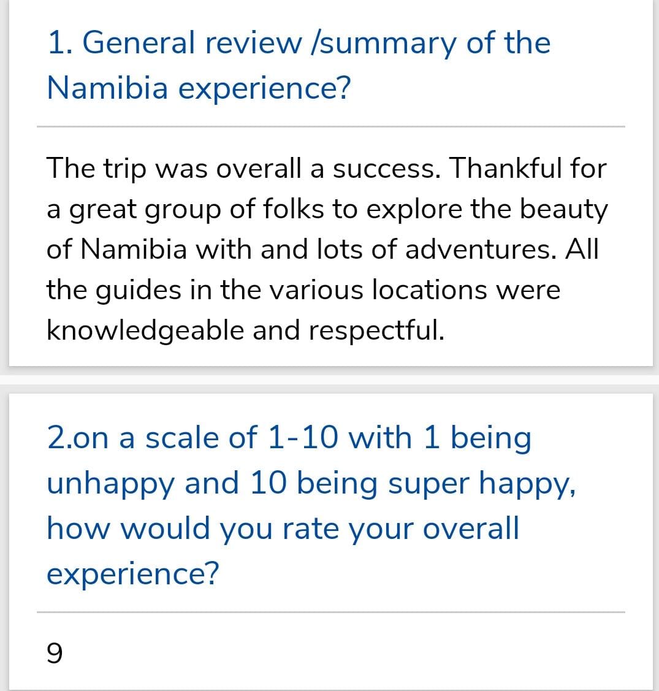Click the "1-10" range in the second question
Screen dimensions: 659x691
[x=303, y=438]
